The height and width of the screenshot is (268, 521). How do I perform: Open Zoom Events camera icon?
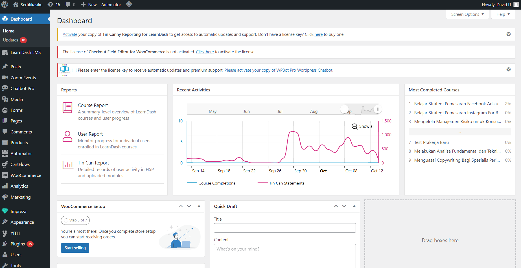pyautogui.click(x=5, y=77)
